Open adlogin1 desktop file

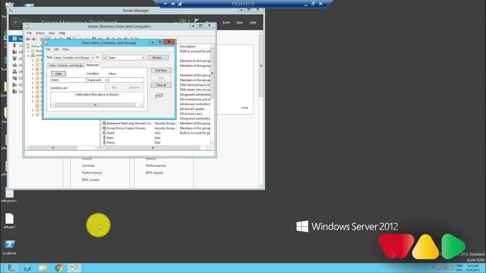pyautogui.click(x=9, y=221)
